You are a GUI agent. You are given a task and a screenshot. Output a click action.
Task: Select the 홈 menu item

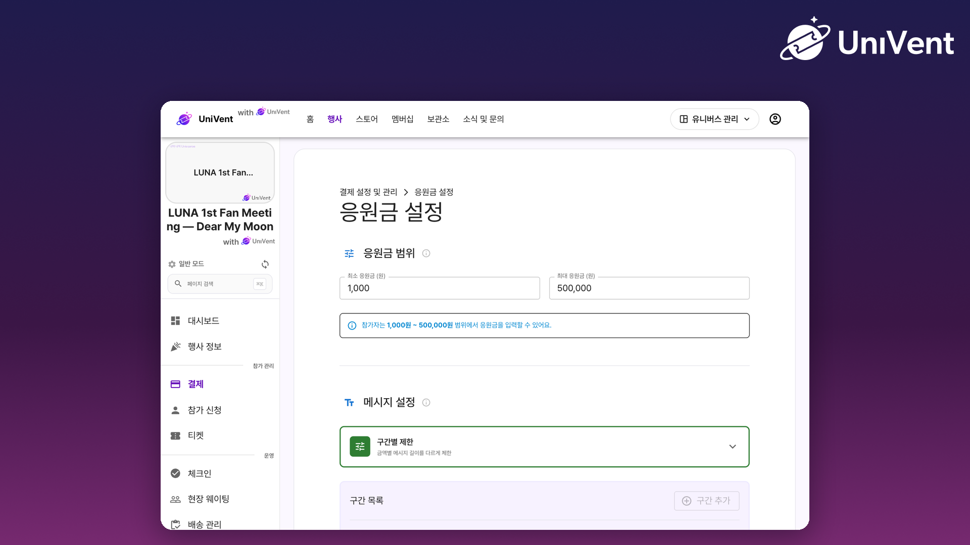(x=310, y=119)
